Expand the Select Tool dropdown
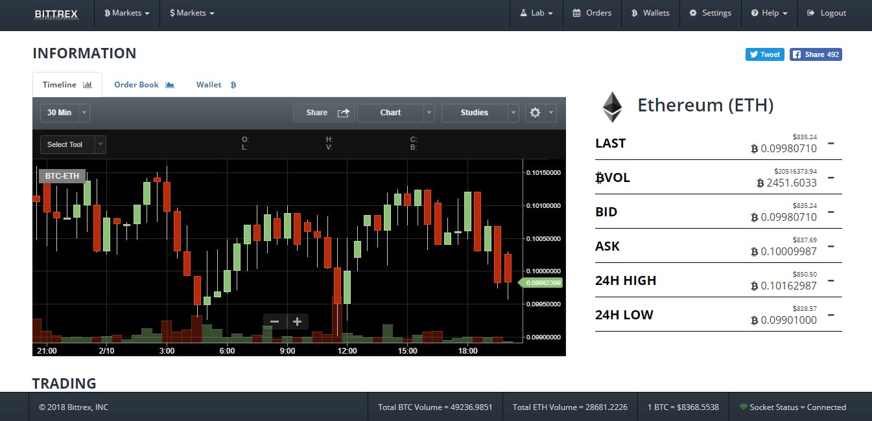 coord(100,144)
